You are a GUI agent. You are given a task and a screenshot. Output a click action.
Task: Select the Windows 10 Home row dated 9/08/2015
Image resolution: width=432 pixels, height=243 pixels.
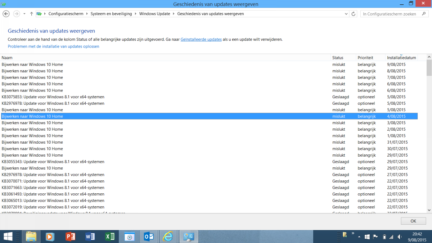click(x=209, y=64)
